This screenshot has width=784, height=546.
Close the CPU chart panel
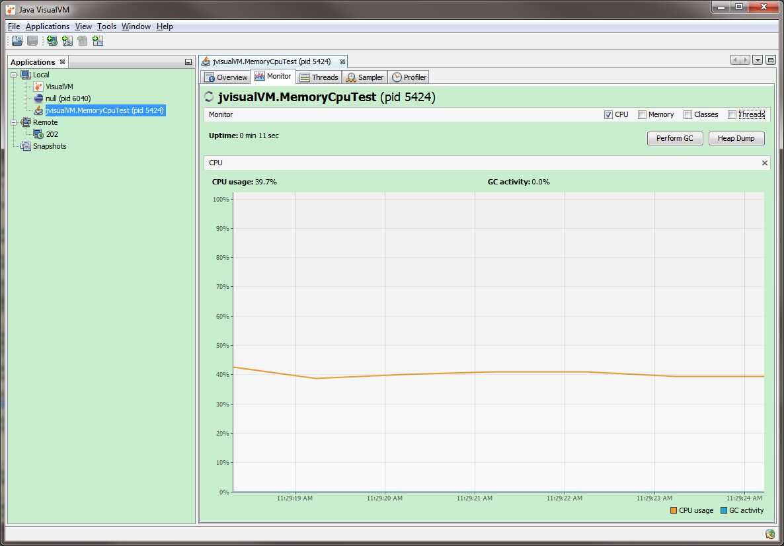tap(765, 163)
